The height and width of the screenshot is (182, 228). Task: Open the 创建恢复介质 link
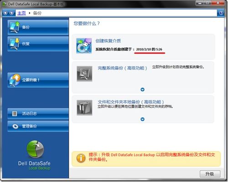108,41
